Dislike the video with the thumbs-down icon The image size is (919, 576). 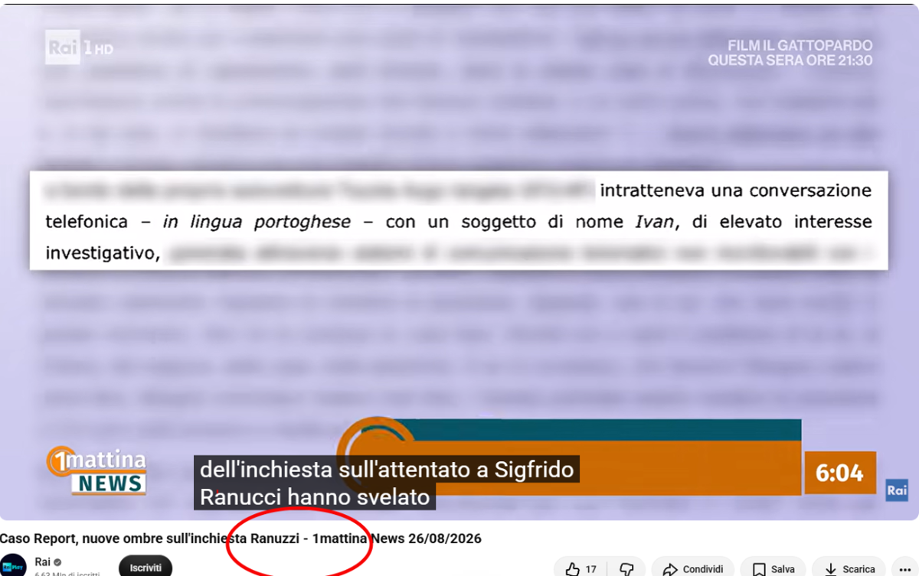click(x=626, y=568)
